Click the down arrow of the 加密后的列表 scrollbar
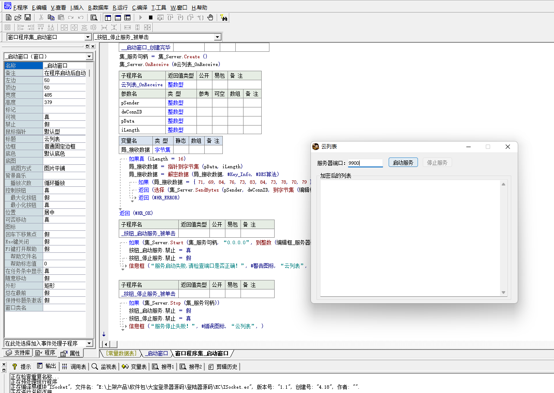The height and width of the screenshot is (393, 554). [x=503, y=292]
